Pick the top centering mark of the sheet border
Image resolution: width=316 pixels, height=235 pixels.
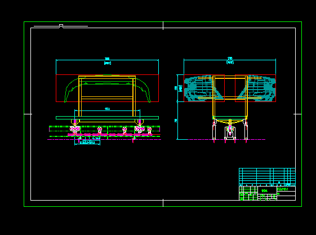pyautogui.click(x=163, y=25)
